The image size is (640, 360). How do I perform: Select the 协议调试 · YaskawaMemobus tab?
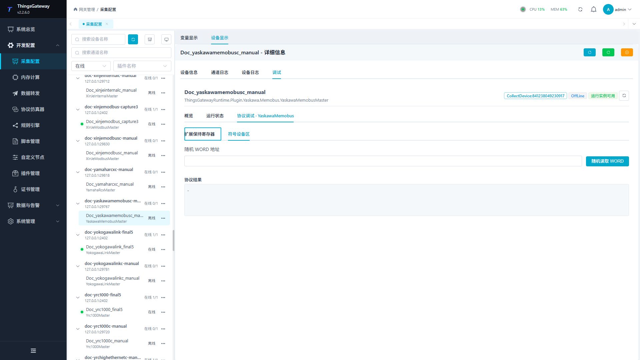pyautogui.click(x=265, y=116)
